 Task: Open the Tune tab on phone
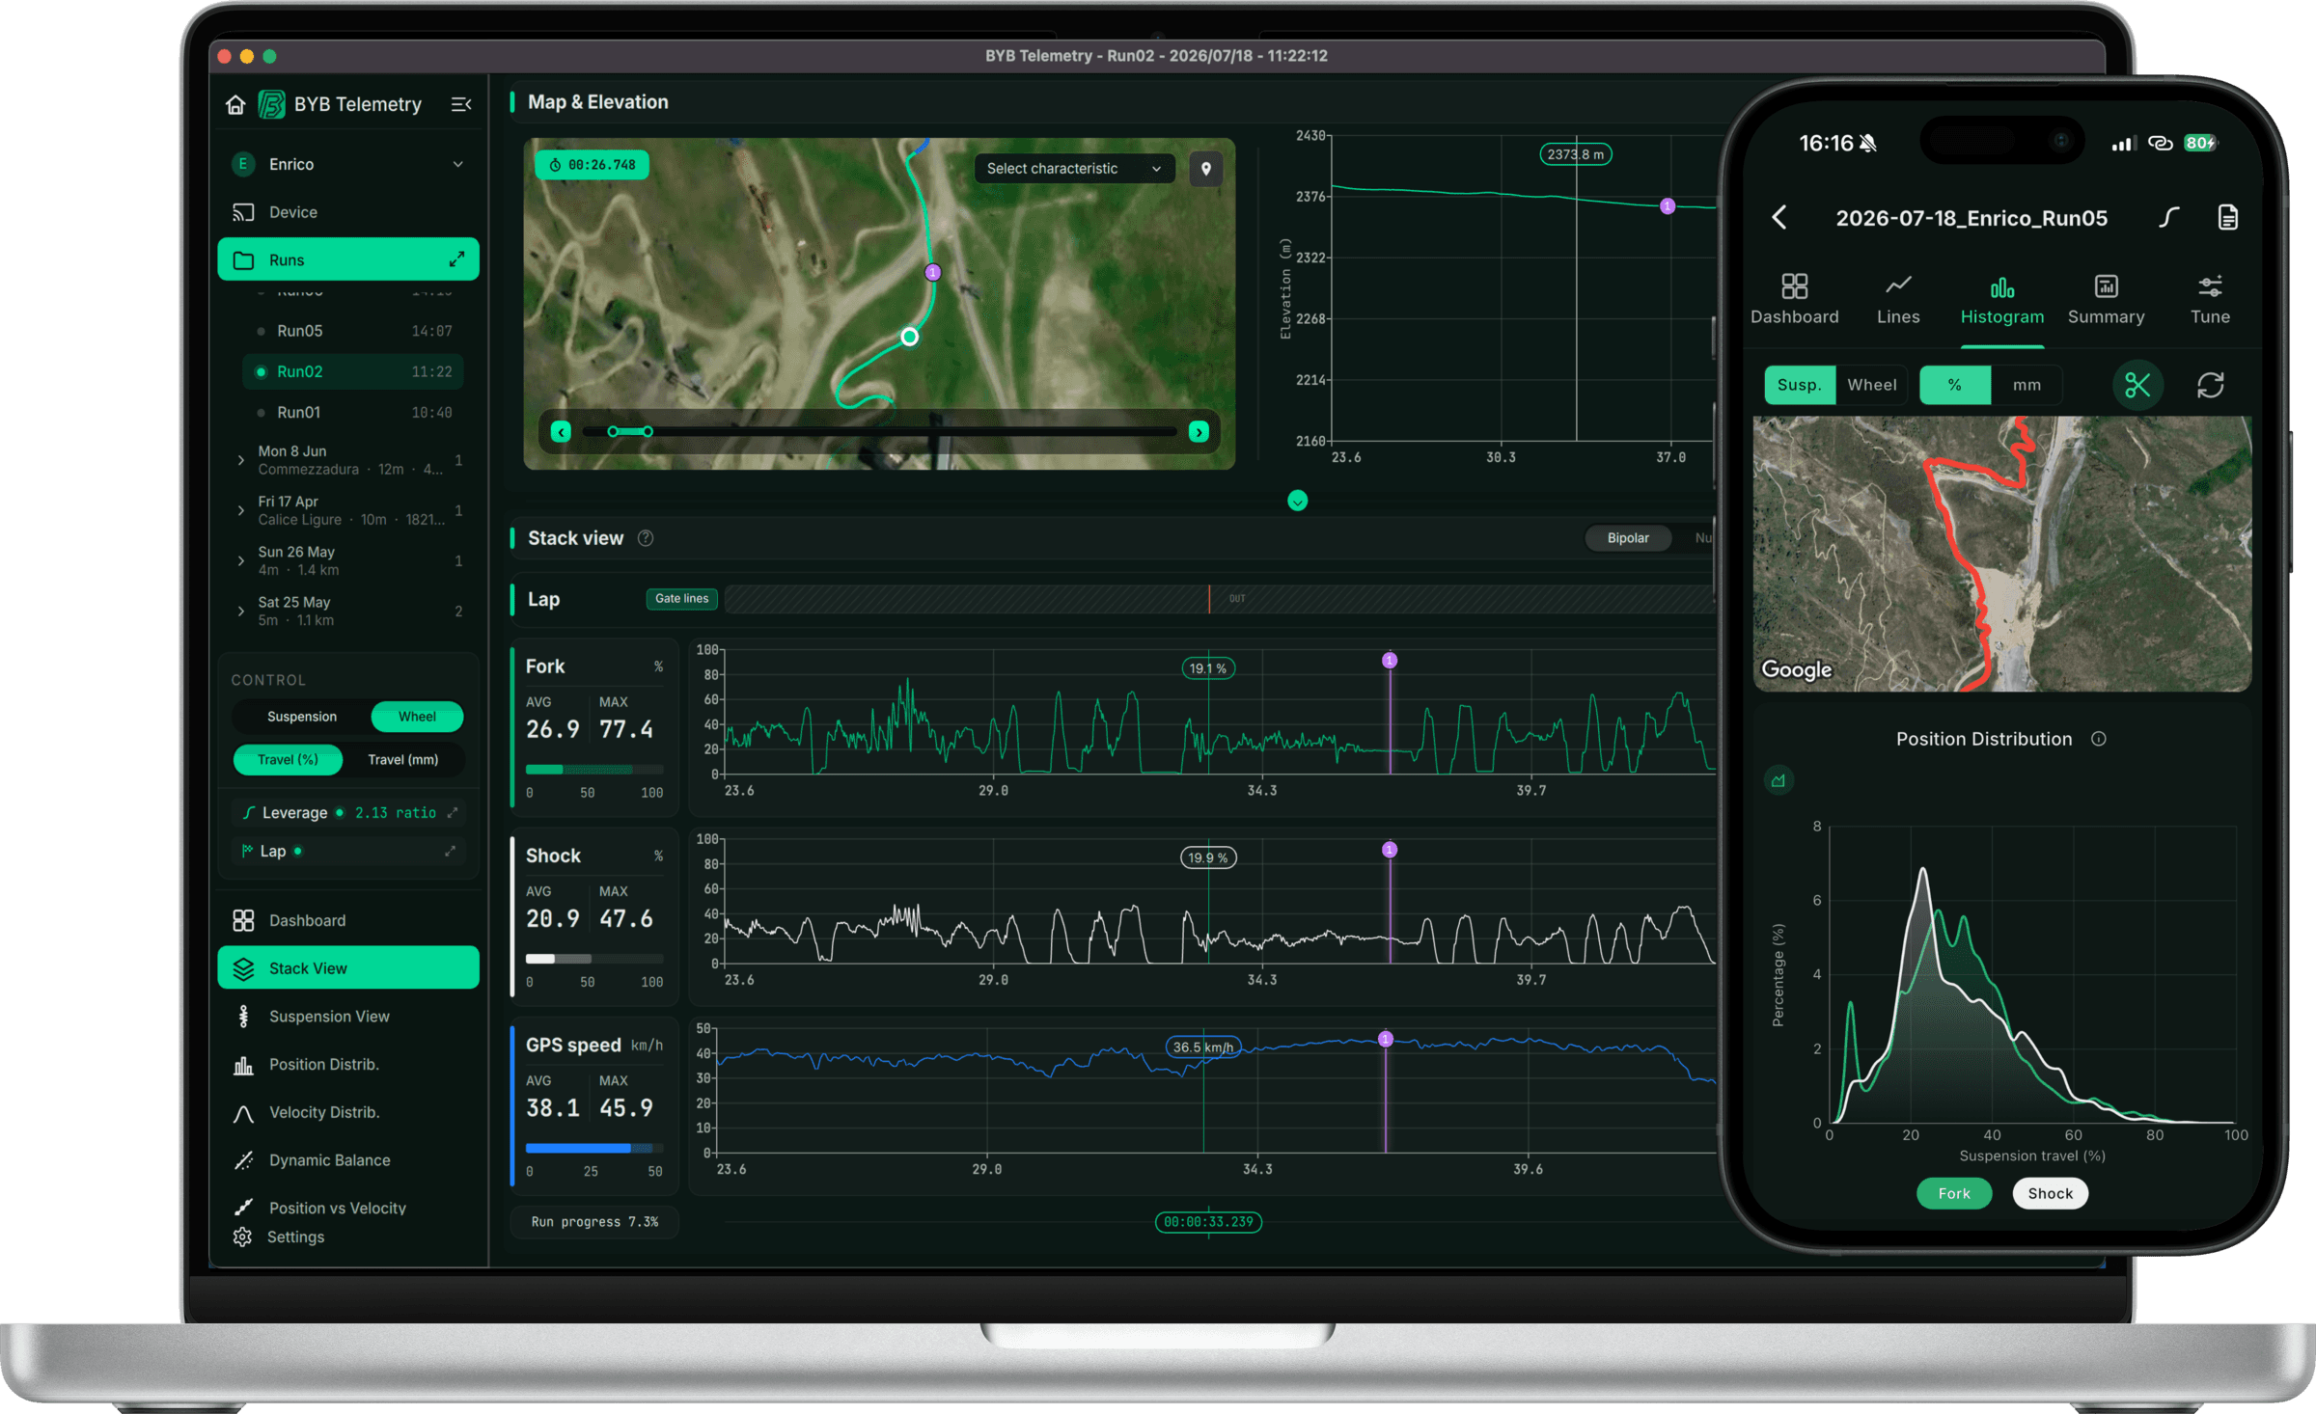[x=2210, y=300]
